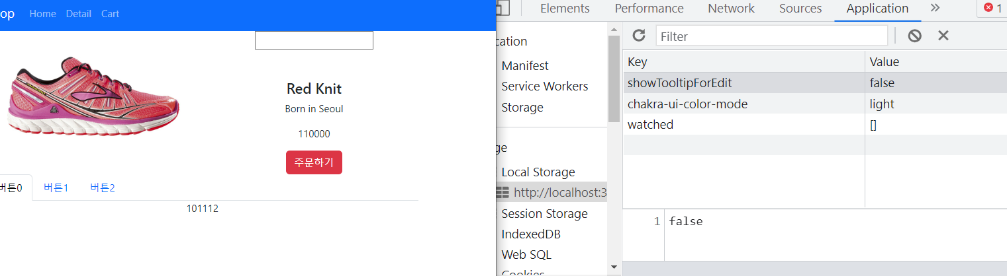Go to Detail page link

click(79, 13)
